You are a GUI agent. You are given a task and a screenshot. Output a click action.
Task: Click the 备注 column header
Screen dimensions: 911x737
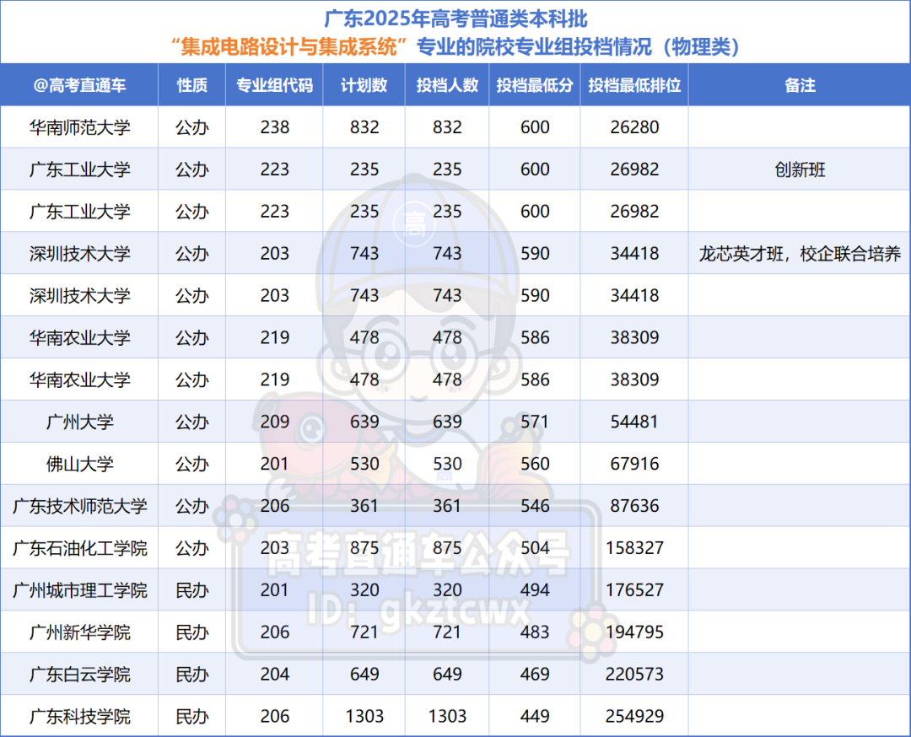800,85
